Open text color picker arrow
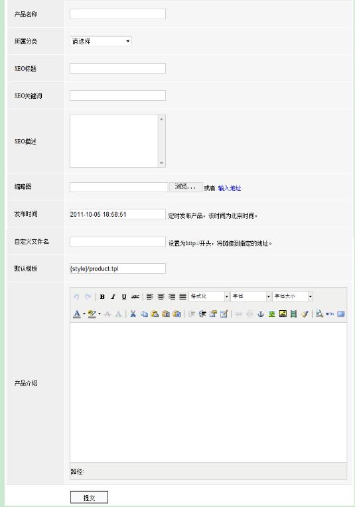The height and width of the screenshot is (507, 355). [x=84, y=313]
